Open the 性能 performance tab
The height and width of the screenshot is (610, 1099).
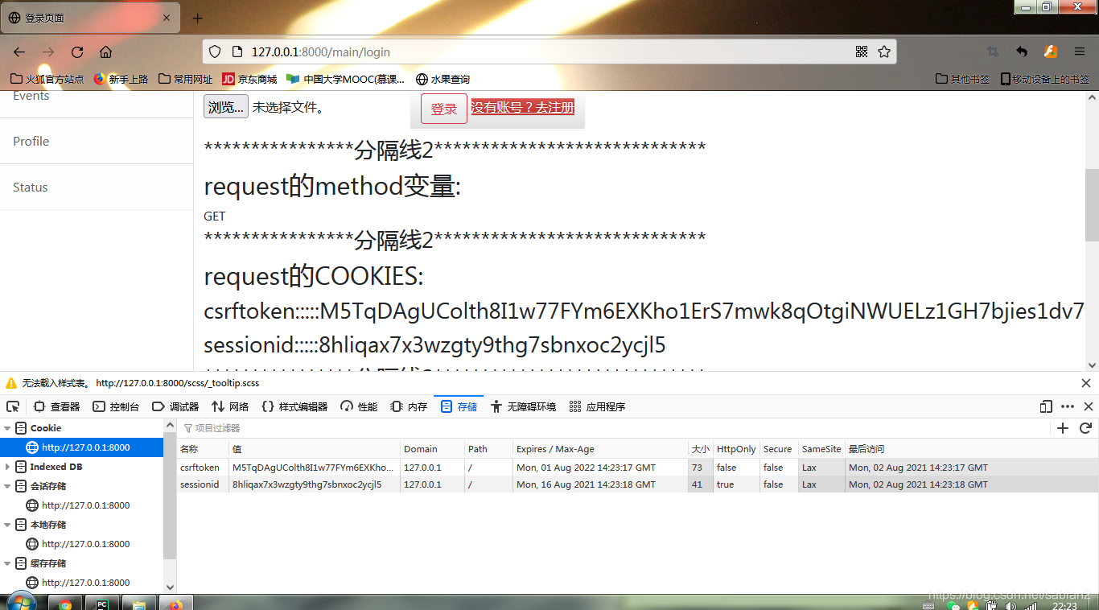pos(359,406)
